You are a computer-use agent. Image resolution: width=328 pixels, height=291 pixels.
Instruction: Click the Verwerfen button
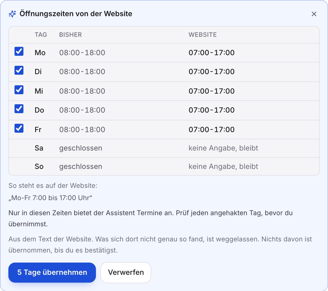pyautogui.click(x=126, y=272)
